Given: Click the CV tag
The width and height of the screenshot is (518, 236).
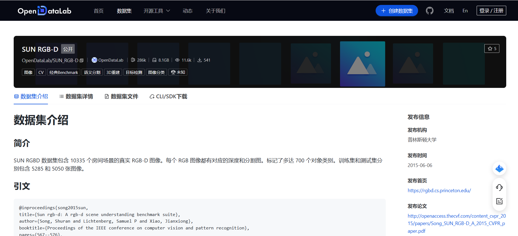Looking at the screenshot, I should click(x=41, y=72).
